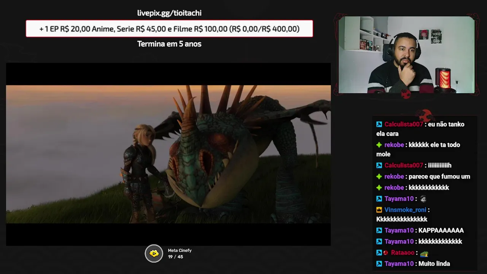Click the blue badge beside 'Muito linda' message
487x274 pixels.
point(379,264)
